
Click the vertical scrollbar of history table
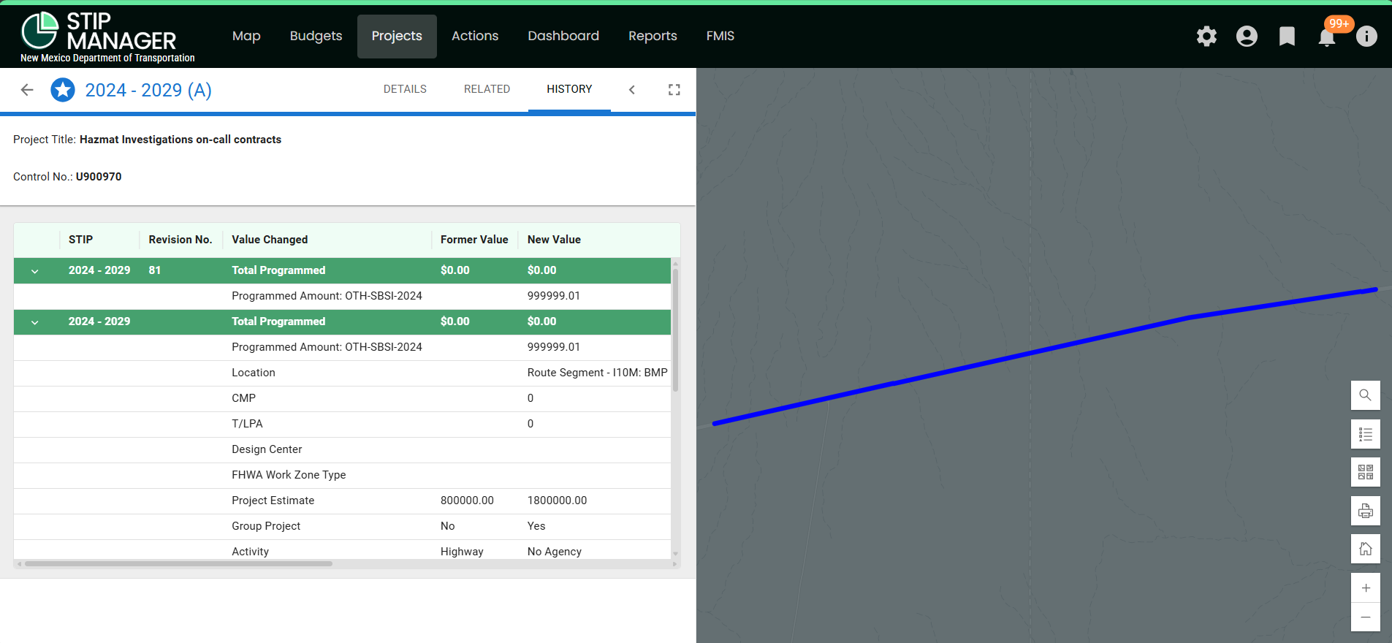pos(675,329)
